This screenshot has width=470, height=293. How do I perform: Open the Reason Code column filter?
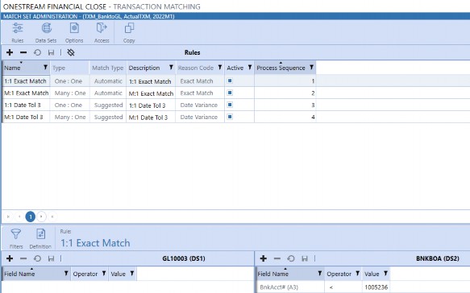coord(220,68)
